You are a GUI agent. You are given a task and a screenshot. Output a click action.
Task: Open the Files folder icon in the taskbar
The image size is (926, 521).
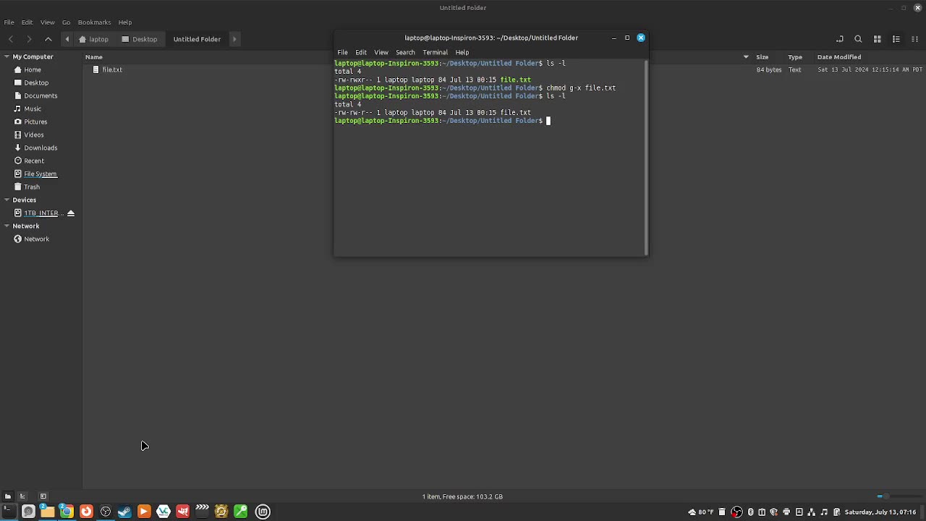[x=47, y=512]
